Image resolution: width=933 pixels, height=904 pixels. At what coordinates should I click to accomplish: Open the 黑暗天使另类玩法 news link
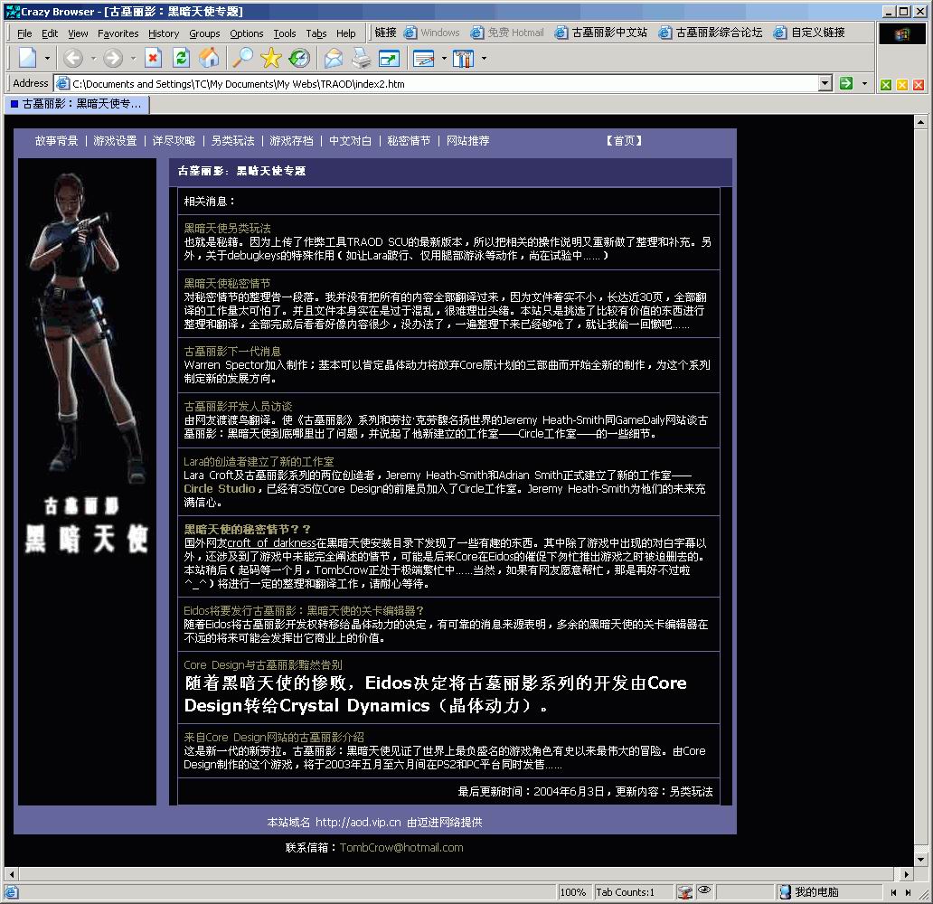227,228
